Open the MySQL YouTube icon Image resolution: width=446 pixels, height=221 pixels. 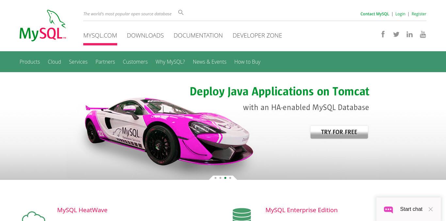pyautogui.click(x=423, y=34)
